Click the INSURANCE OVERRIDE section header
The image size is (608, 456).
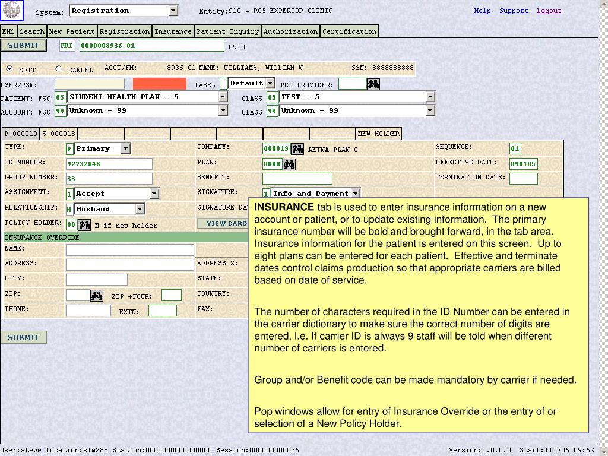click(125, 237)
